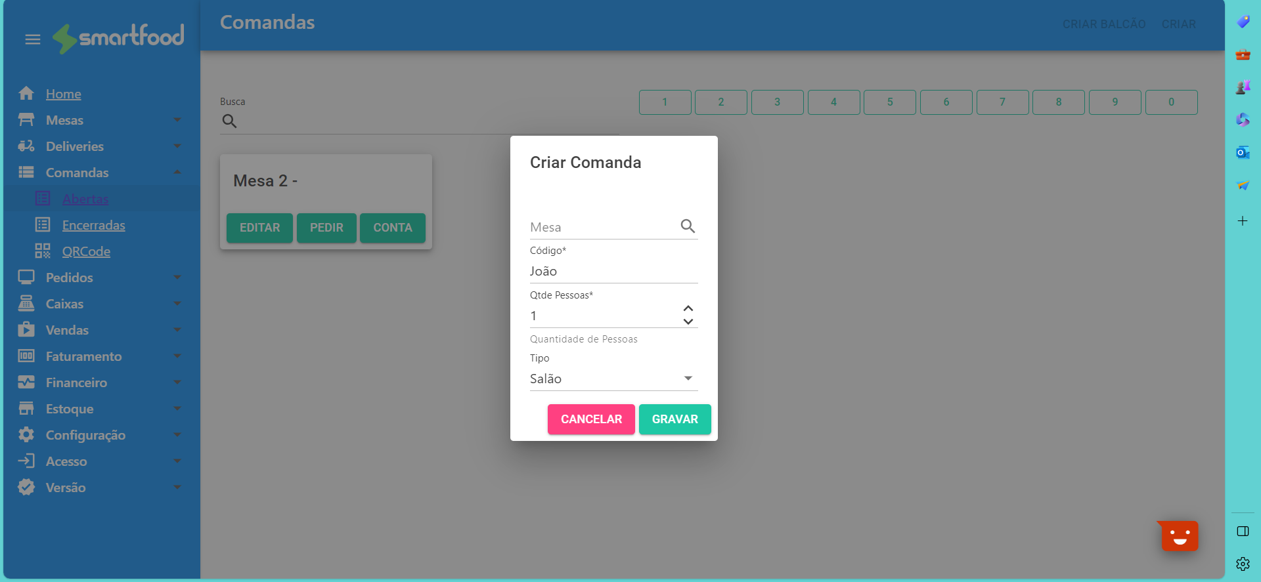Click the hamburger menu icon
Image resolution: width=1261 pixels, height=582 pixels.
pyautogui.click(x=33, y=39)
